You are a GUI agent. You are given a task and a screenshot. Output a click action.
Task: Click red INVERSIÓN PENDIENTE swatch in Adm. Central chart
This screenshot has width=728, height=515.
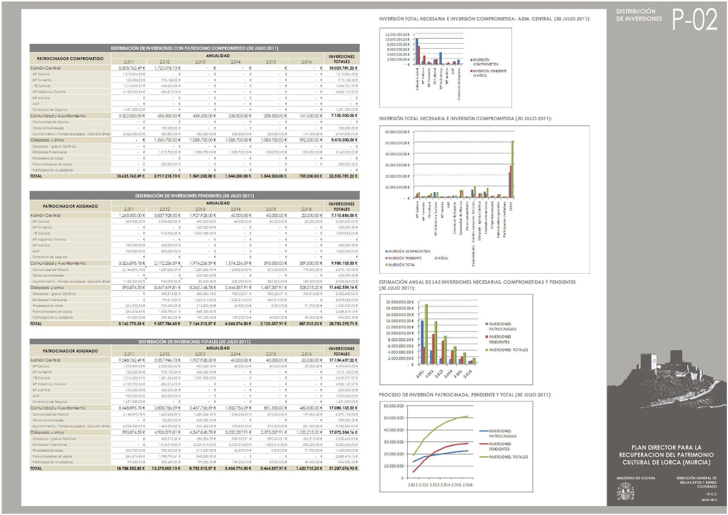point(472,71)
